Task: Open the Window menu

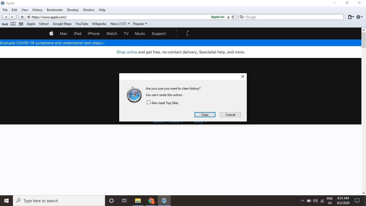Action: (89, 10)
